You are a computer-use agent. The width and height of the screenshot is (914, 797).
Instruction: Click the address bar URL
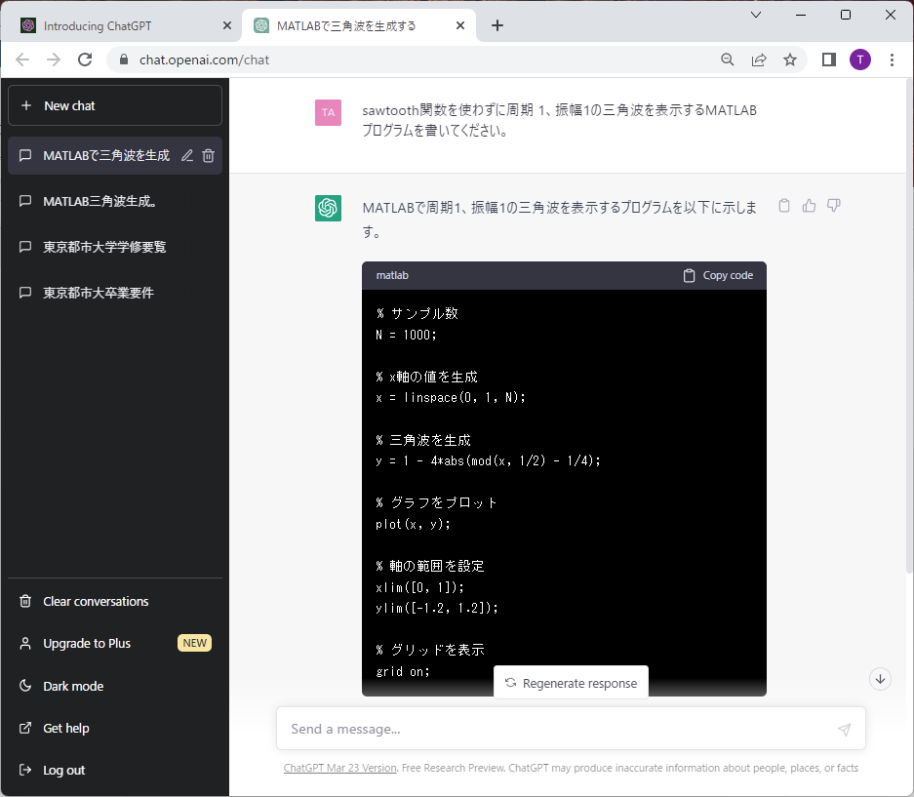tap(205, 60)
